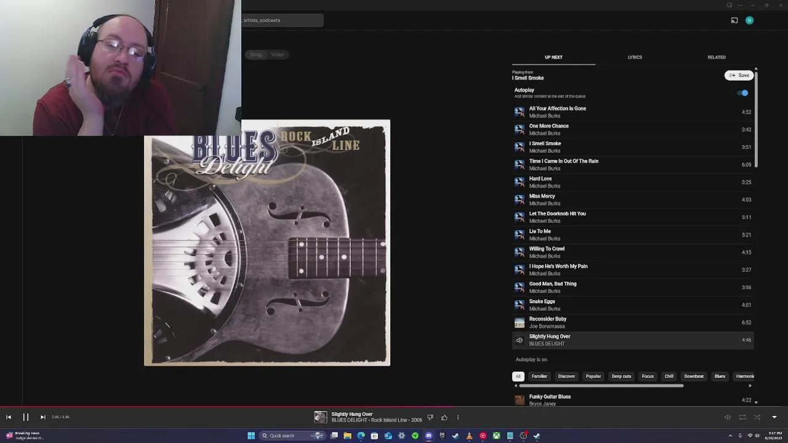Image resolution: width=788 pixels, height=443 pixels.
Task: Open the Breaking news taskbar widget
Action: click(x=25, y=436)
